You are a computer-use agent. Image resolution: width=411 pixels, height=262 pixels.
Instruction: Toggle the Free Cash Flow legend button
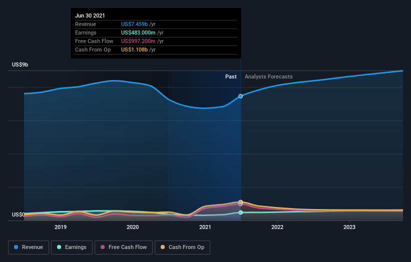tap(124, 247)
